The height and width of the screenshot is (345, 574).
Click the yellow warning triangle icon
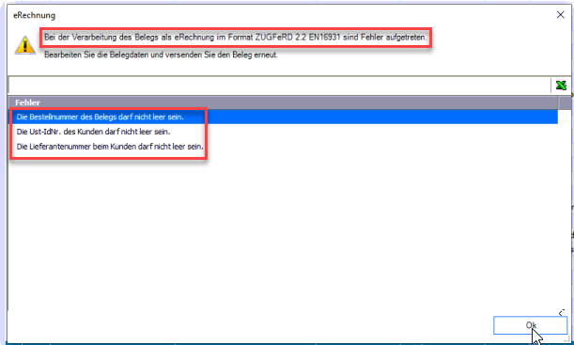pyautogui.click(x=24, y=45)
